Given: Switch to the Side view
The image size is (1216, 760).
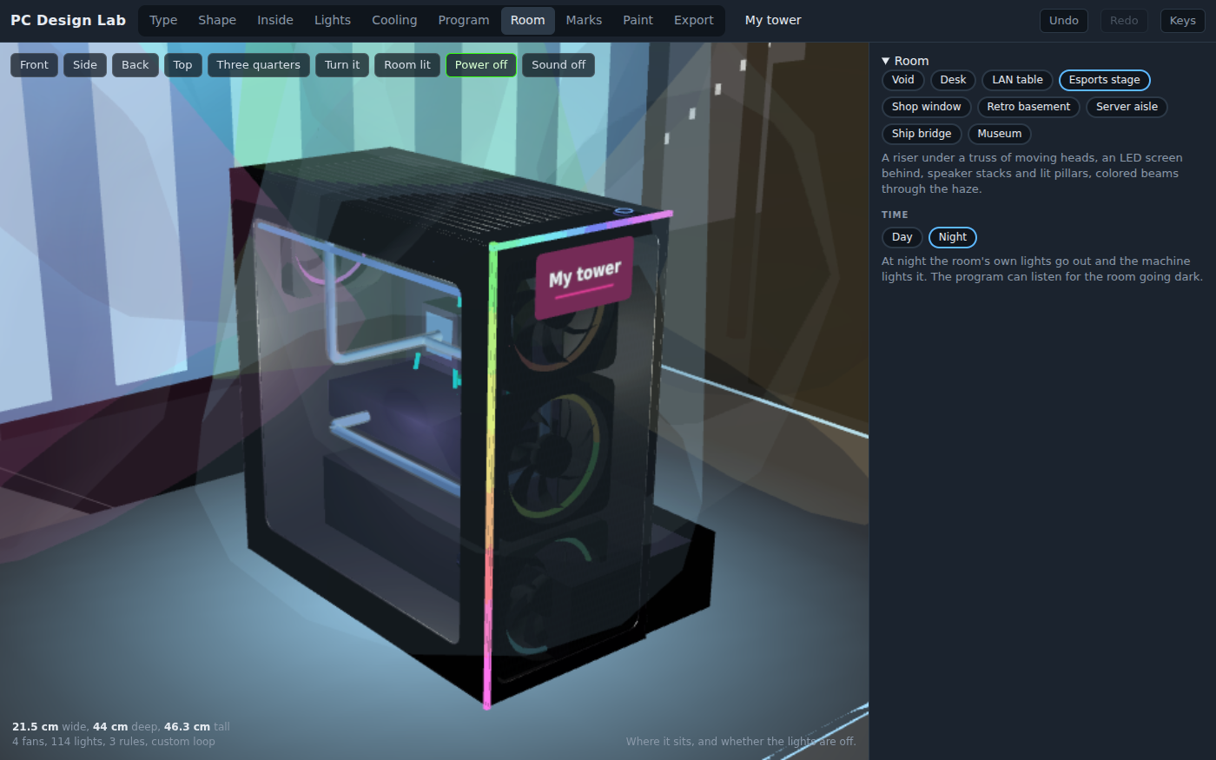Looking at the screenshot, I should (x=85, y=65).
